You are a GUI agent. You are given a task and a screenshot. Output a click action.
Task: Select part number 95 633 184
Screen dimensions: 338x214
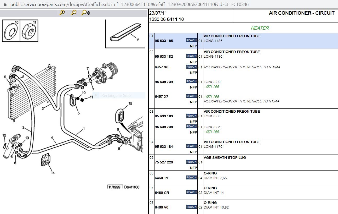pos(164,147)
